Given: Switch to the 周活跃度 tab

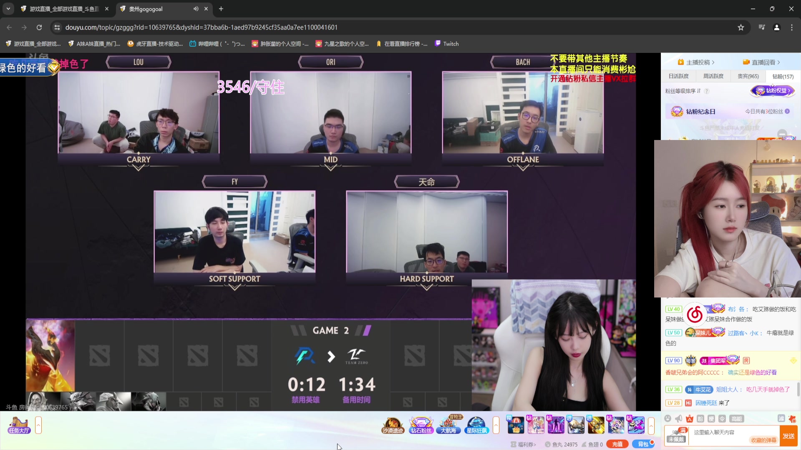Looking at the screenshot, I should click(713, 76).
